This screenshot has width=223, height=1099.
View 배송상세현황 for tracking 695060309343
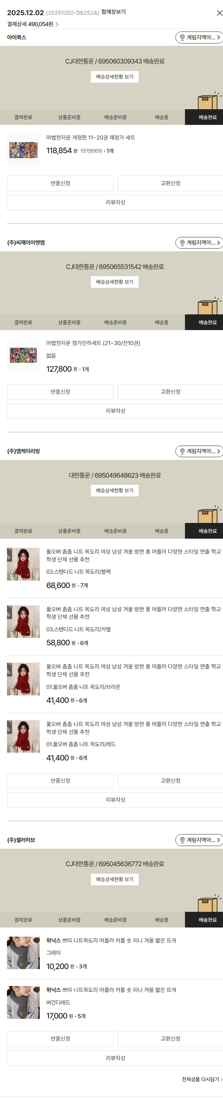(114, 77)
